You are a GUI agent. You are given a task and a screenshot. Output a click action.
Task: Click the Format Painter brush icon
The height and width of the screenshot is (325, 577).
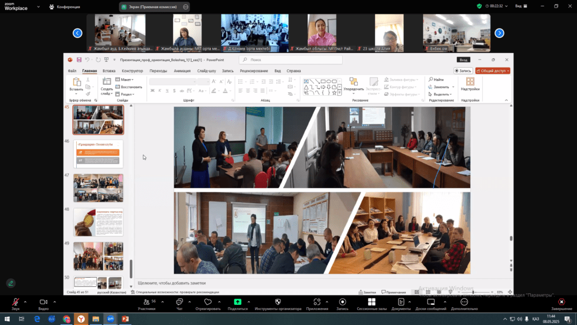click(88, 94)
